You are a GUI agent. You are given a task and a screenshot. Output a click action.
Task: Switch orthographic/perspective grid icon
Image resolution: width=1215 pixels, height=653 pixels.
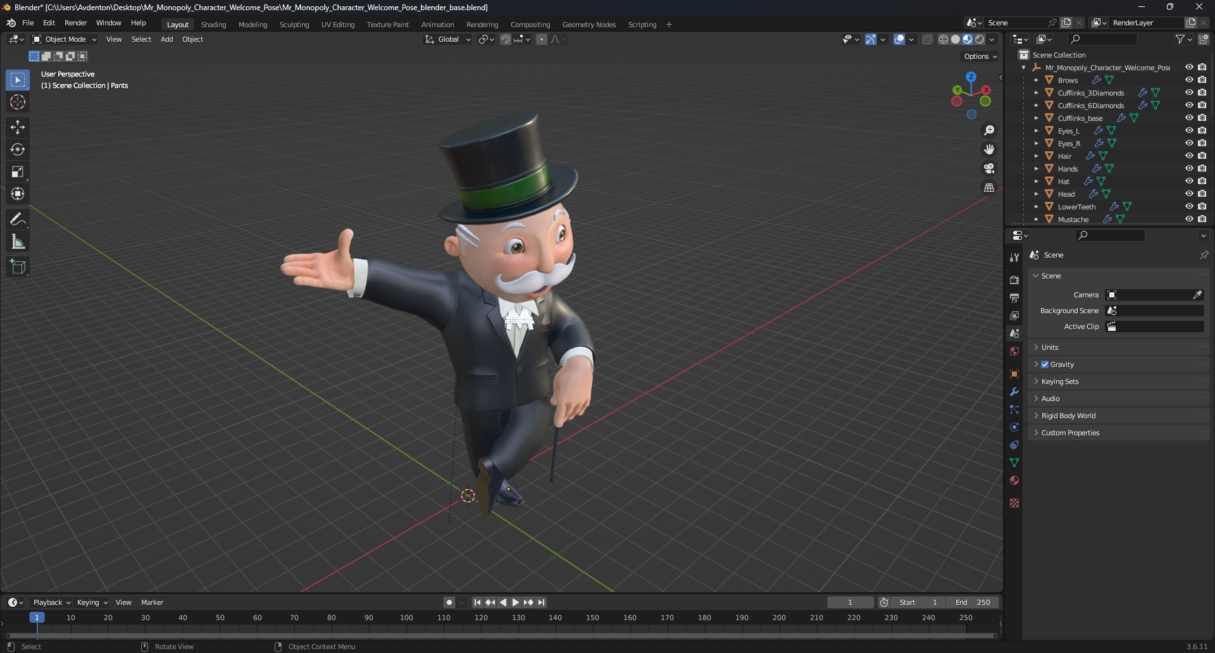(989, 187)
